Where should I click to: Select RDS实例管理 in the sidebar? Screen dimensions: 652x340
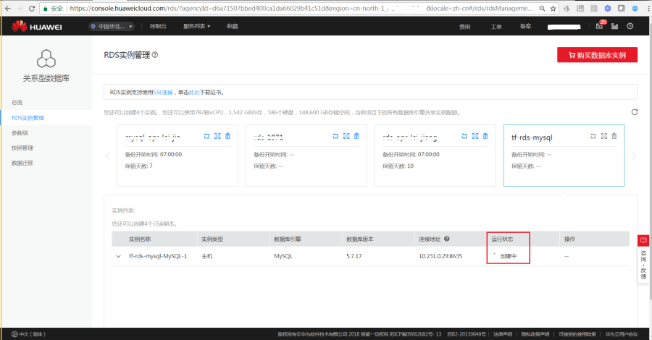tap(28, 118)
